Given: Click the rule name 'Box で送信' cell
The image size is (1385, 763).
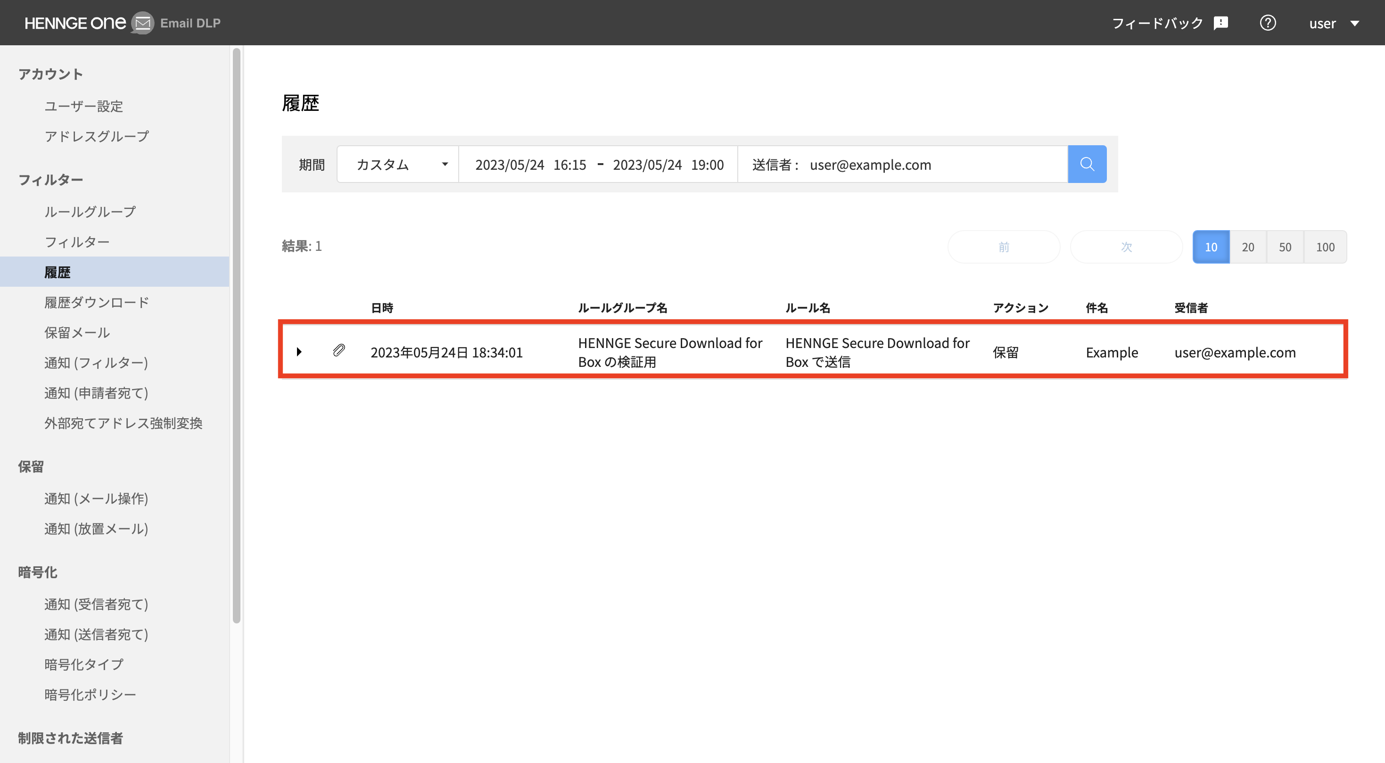Looking at the screenshot, I should click(x=877, y=352).
